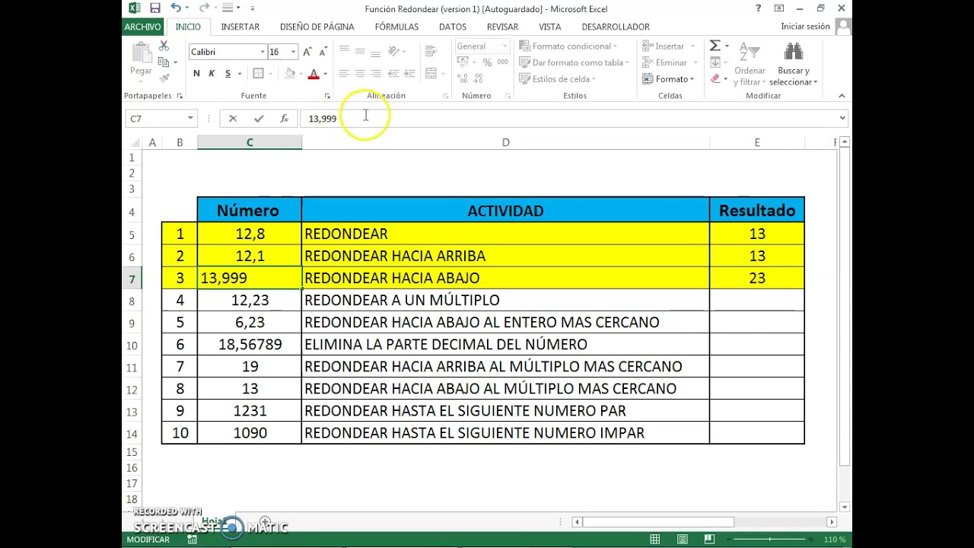Decrease font size with the small A
The height and width of the screenshot is (548, 974).
tap(323, 52)
